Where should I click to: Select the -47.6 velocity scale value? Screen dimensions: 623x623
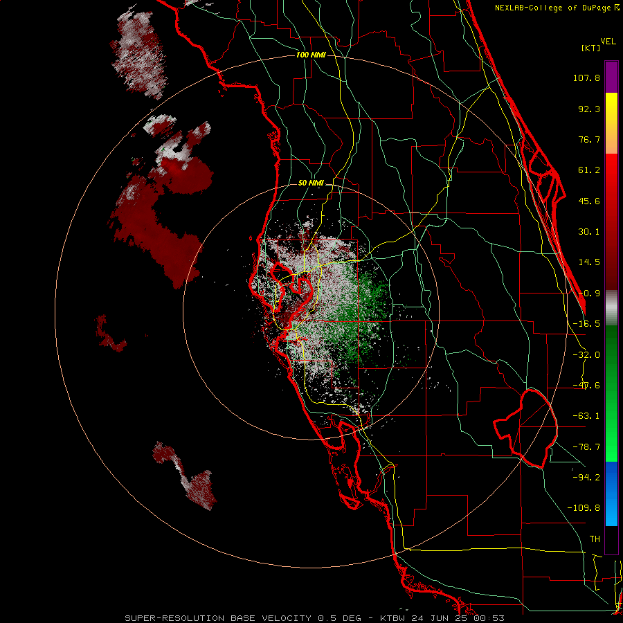pos(586,386)
